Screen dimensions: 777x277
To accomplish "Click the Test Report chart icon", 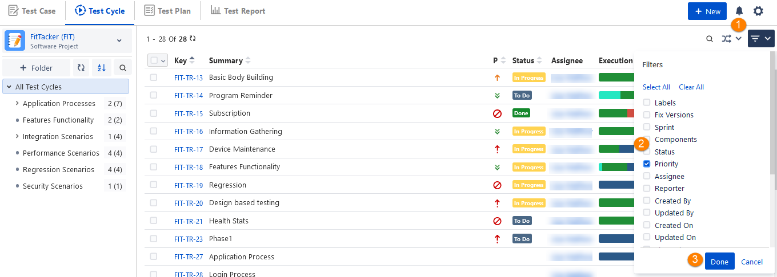I will (x=215, y=10).
